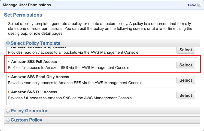204x131 pixels.
Task: Click the Set Permissions heading
Action: click(x=23, y=15)
